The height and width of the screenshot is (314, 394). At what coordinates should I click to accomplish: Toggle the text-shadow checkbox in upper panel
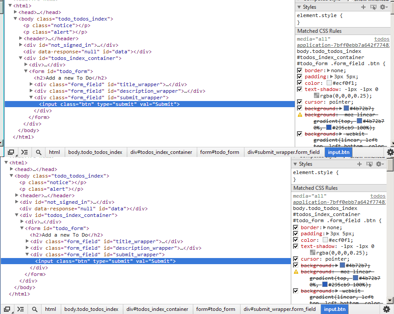coord(300,89)
